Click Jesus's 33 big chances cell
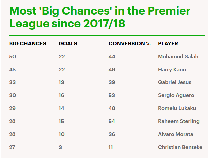This screenshot has height=158, width=208. [x=13, y=82]
